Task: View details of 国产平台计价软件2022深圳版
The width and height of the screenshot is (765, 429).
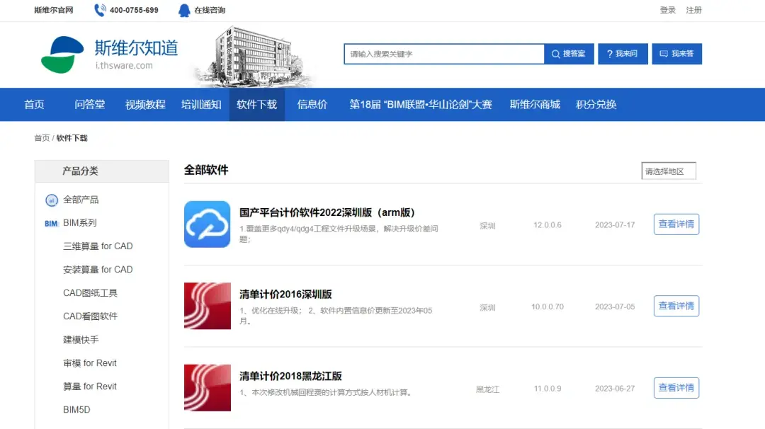Action: (x=676, y=224)
